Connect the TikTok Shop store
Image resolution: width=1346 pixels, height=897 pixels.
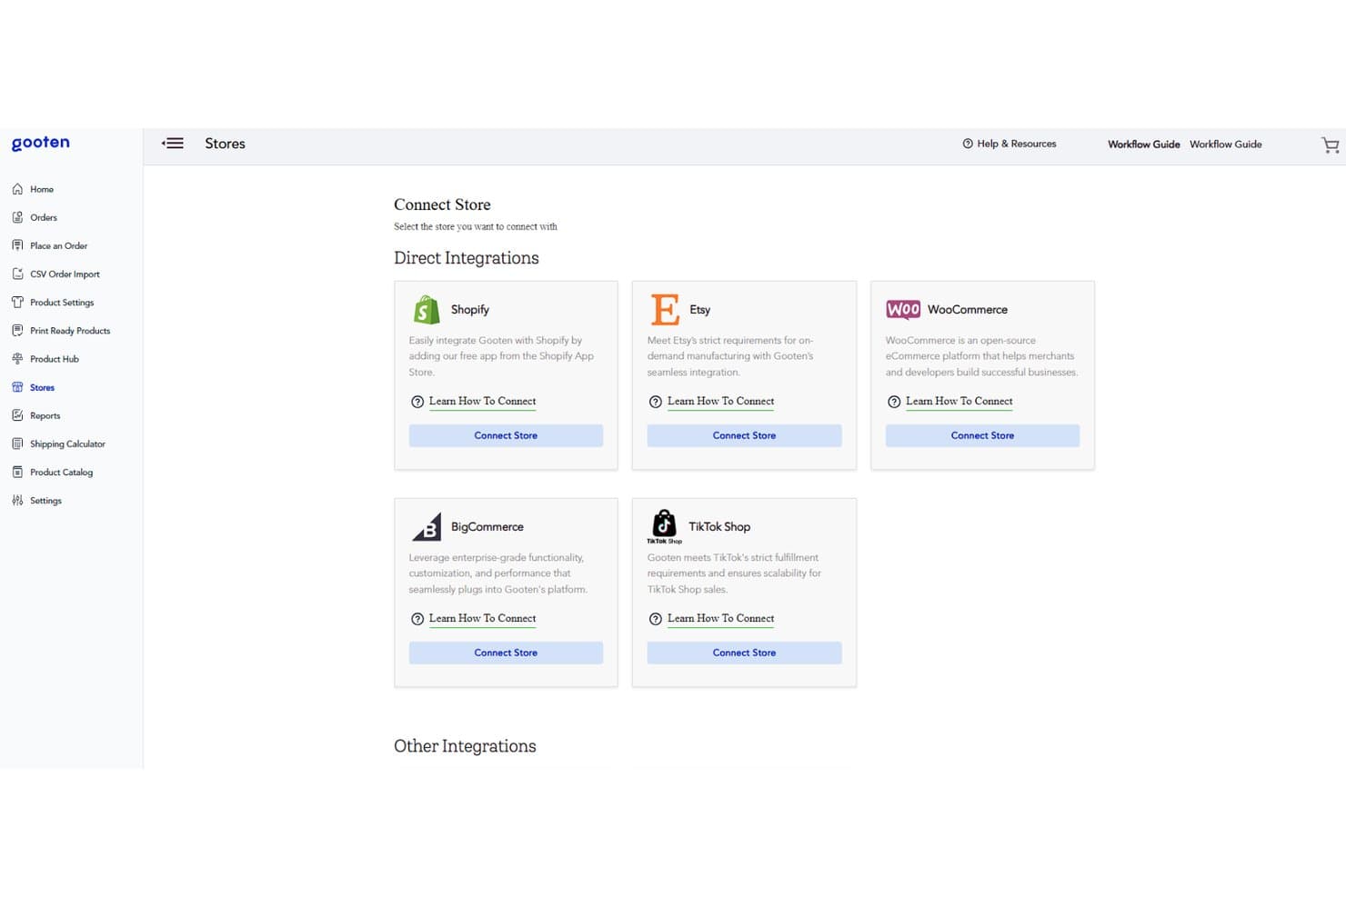coord(744,653)
